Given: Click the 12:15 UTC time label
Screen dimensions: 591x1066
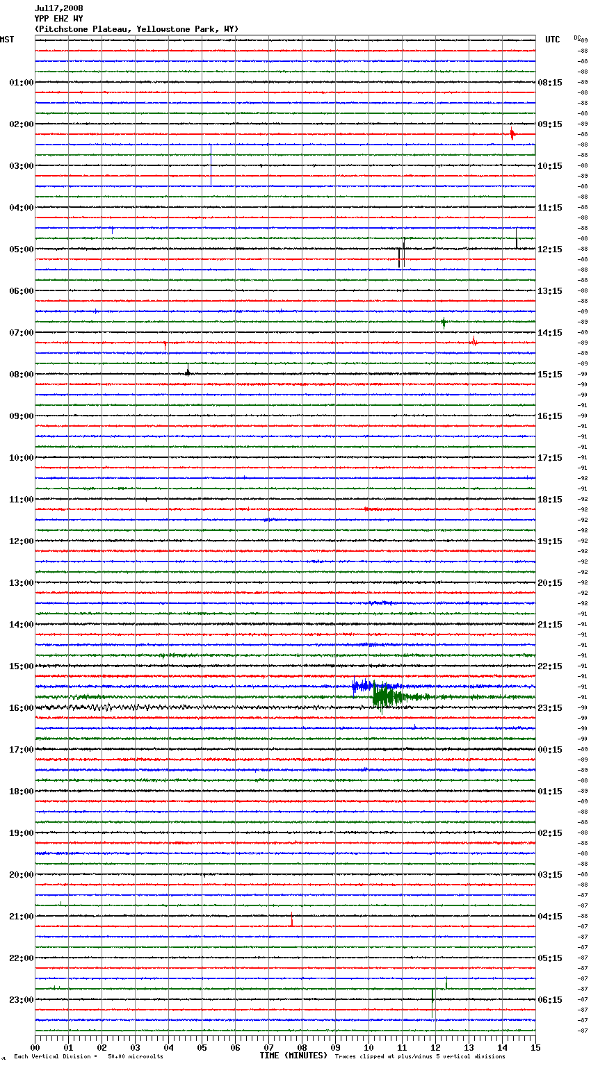Looking at the screenshot, I should [x=550, y=249].
